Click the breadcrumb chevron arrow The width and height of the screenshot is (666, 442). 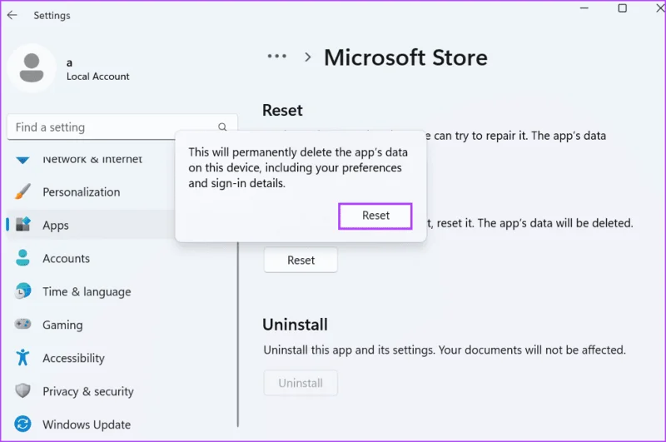pos(308,57)
